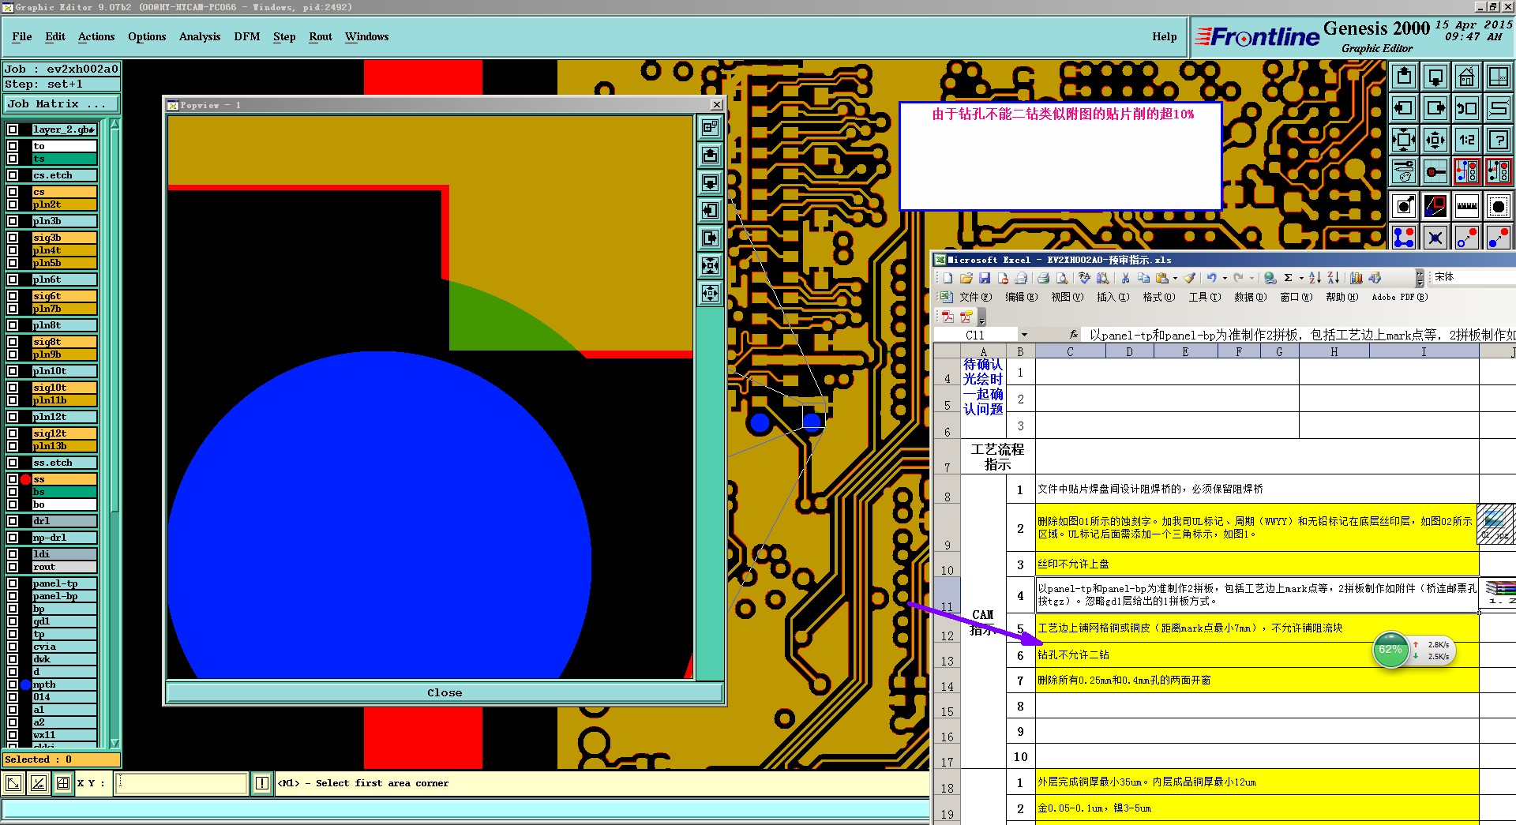The height and width of the screenshot is (825, 1516).
Task: Click the AutoSum sigma icon in Excel
Action: pos(1288,278)
